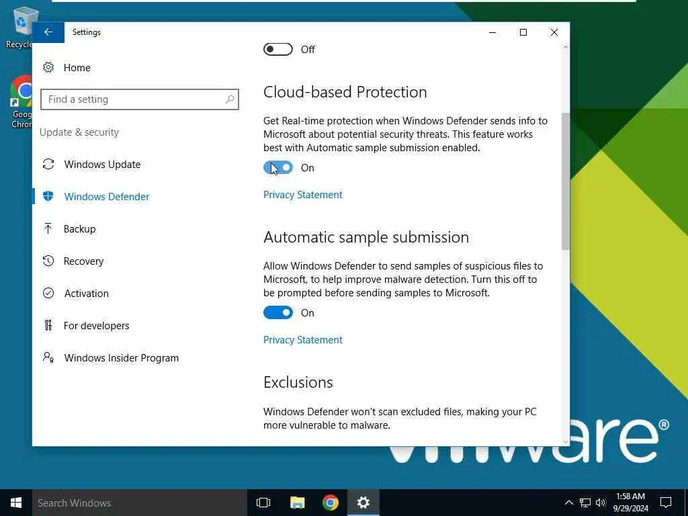Click the volume speaker tray icon

point(601,503)
